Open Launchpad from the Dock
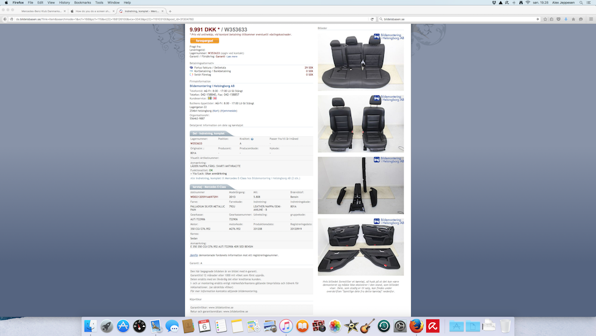 (107, 326)
